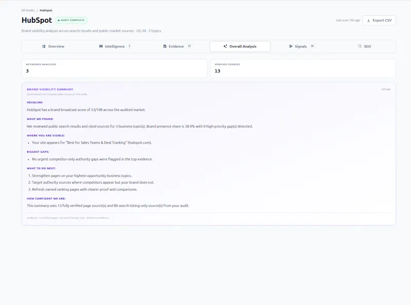This screenshot has height=305, width=411.
Task: Click the brand broadcast score headline sentence
Action: click(x=86, y=110)
